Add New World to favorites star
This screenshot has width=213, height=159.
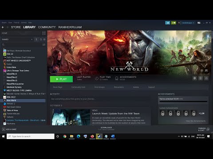click(x=206, y=78)
